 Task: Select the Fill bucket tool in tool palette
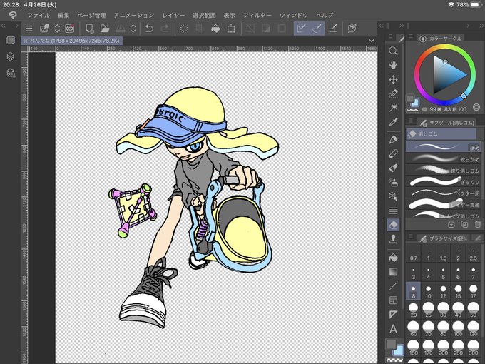(x=393, y=258)
